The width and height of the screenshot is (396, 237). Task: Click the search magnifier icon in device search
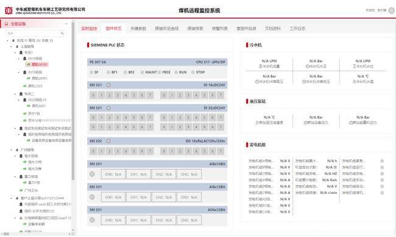pyautogui.click(x=62, y=33)
